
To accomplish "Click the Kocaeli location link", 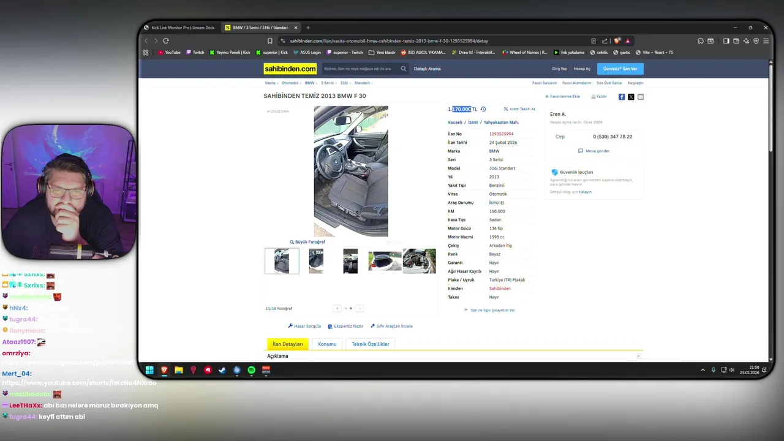I will [455, 123].
